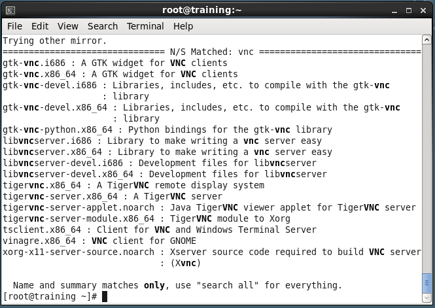Open the File menu

pos(14,26)
